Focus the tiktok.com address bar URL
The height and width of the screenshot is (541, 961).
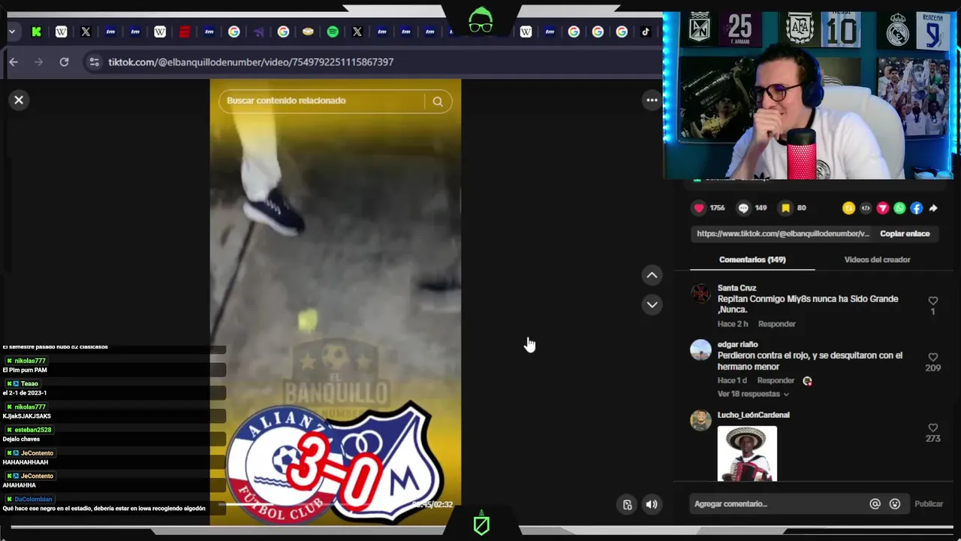[251, 62]
